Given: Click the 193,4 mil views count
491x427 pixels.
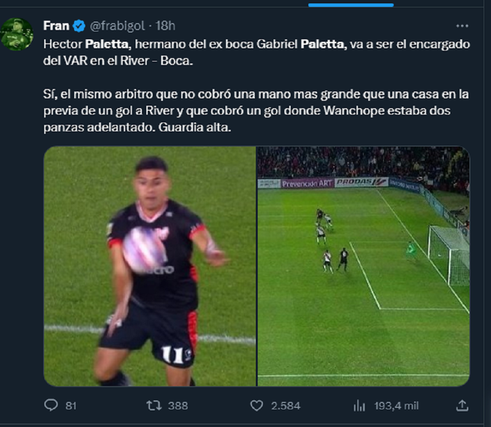Looking at the screenshot, I should pyautogui.click(x=396, y=405).
